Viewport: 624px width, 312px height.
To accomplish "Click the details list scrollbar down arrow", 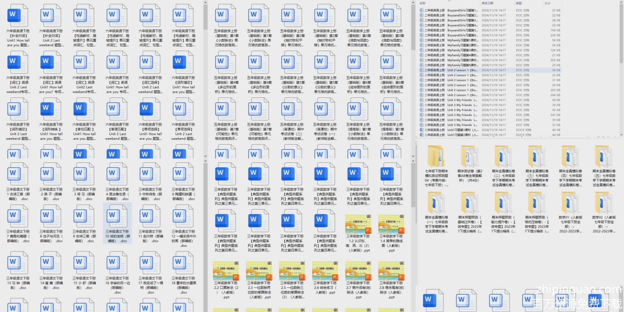I will [621, 135].
